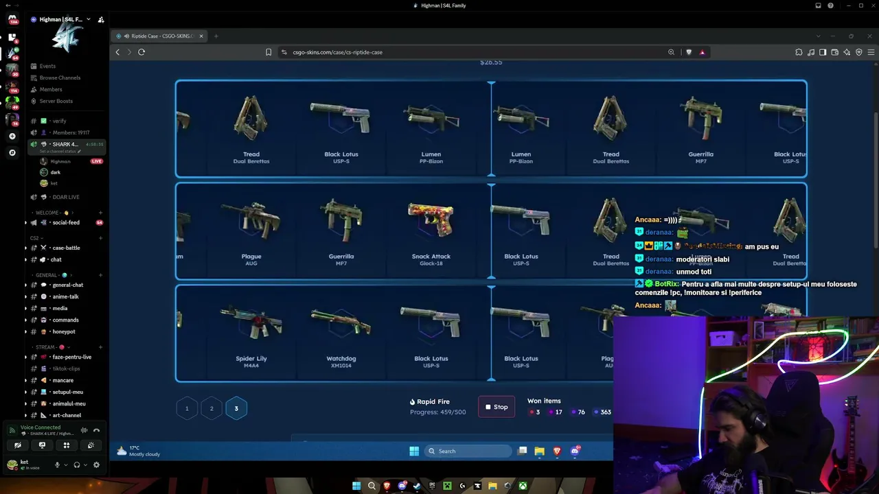Open the Brave Wallet
Image resolution: width=879 pixels, height=494 pixels.
click(835, 52)
